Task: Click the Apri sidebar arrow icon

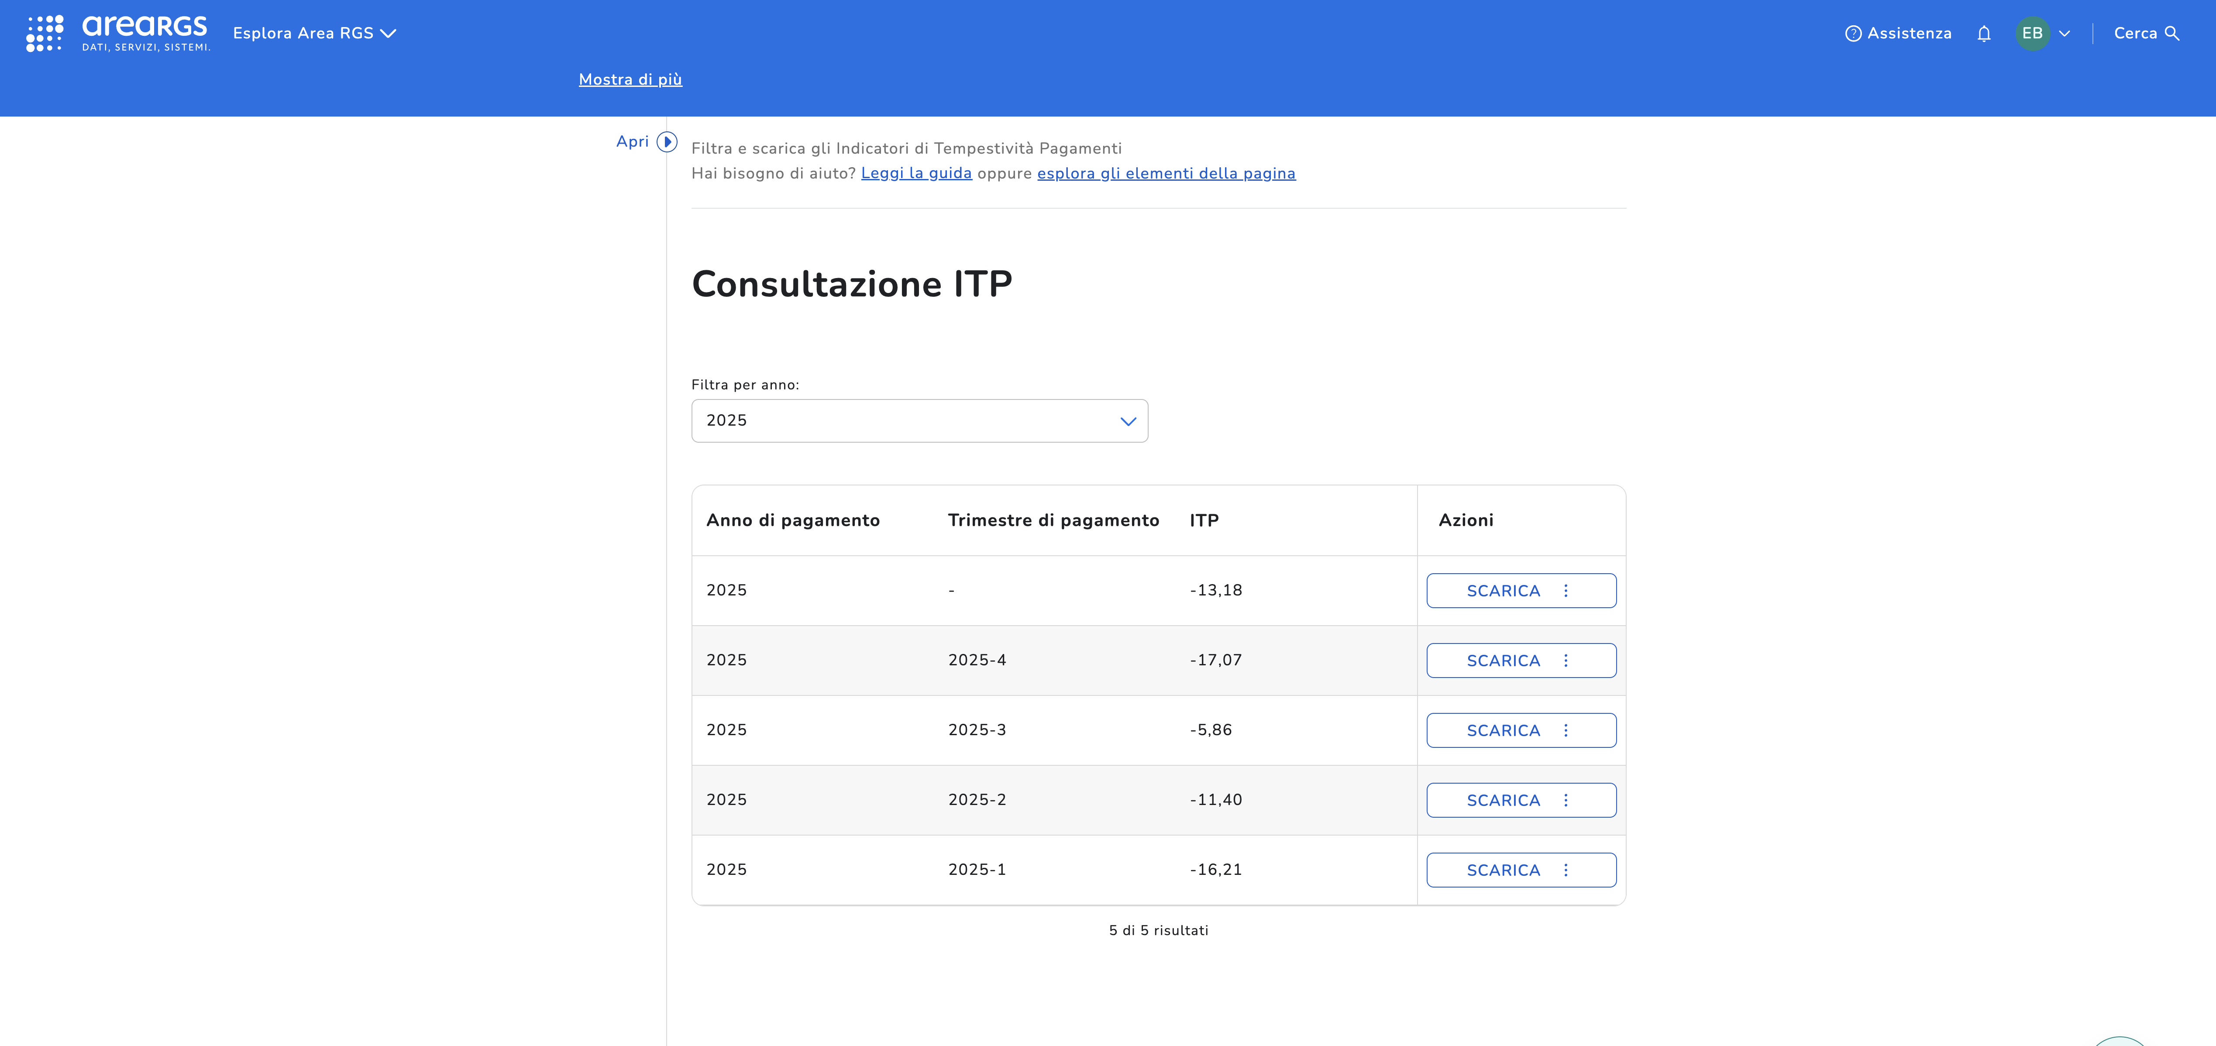Action: tap(667, 142)
